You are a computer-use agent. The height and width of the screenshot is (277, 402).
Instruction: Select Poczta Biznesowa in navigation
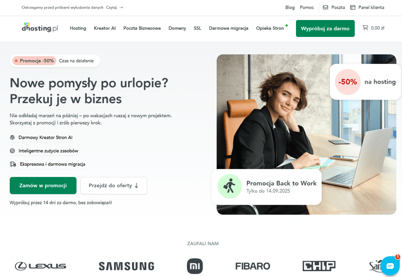coord(142,28)
